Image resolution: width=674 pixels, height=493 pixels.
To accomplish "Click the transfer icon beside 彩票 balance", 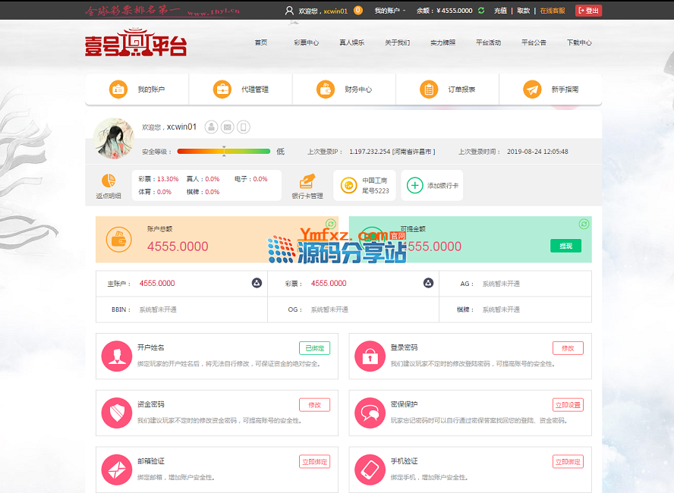I will (428, 283).
